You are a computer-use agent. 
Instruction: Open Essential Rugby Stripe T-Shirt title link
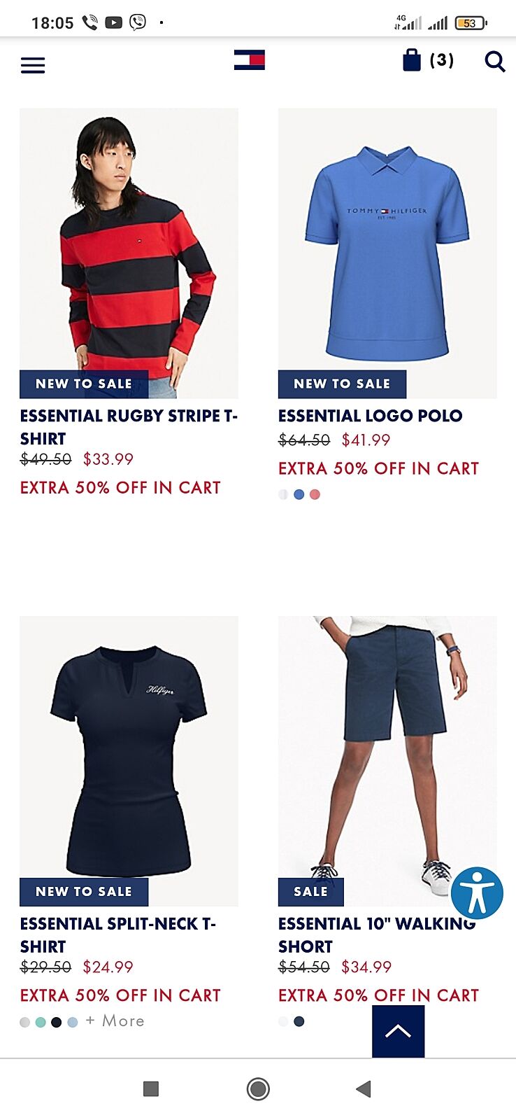129,427
